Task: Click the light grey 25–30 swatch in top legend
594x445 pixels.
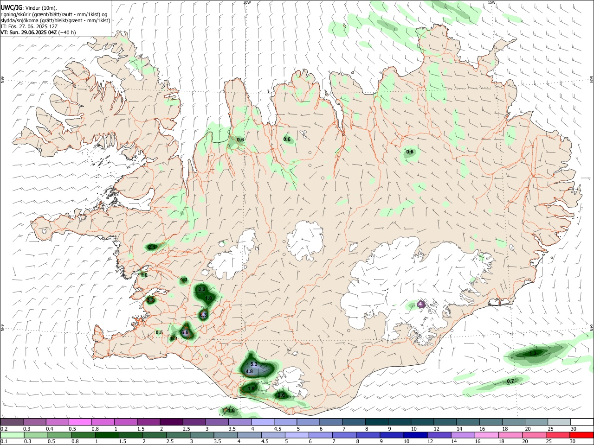Action: 559,422
